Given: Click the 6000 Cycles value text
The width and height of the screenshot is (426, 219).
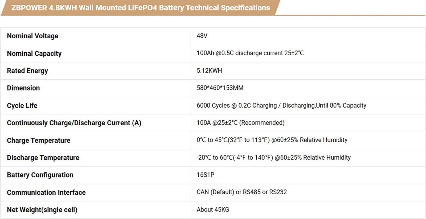Looking at the screenshot, I should point(281,105).
